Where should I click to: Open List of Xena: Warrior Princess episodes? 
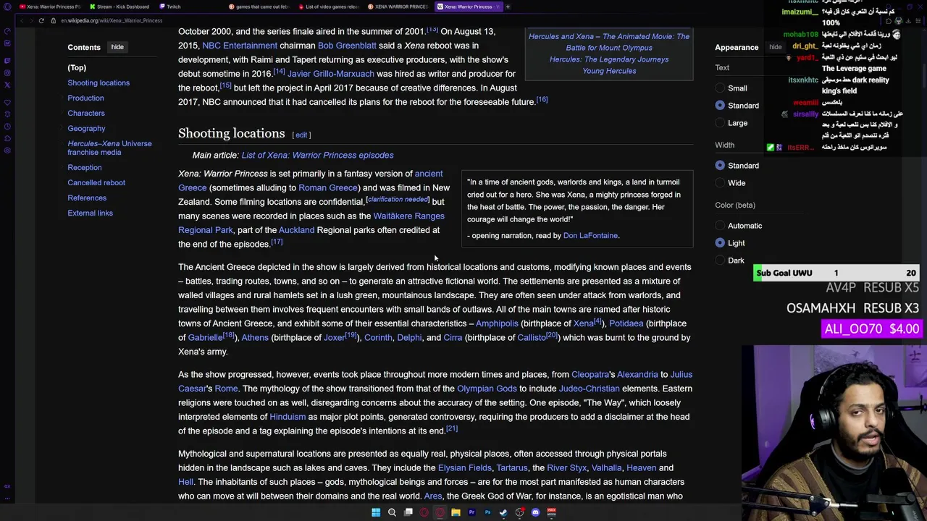click(317, 155)
